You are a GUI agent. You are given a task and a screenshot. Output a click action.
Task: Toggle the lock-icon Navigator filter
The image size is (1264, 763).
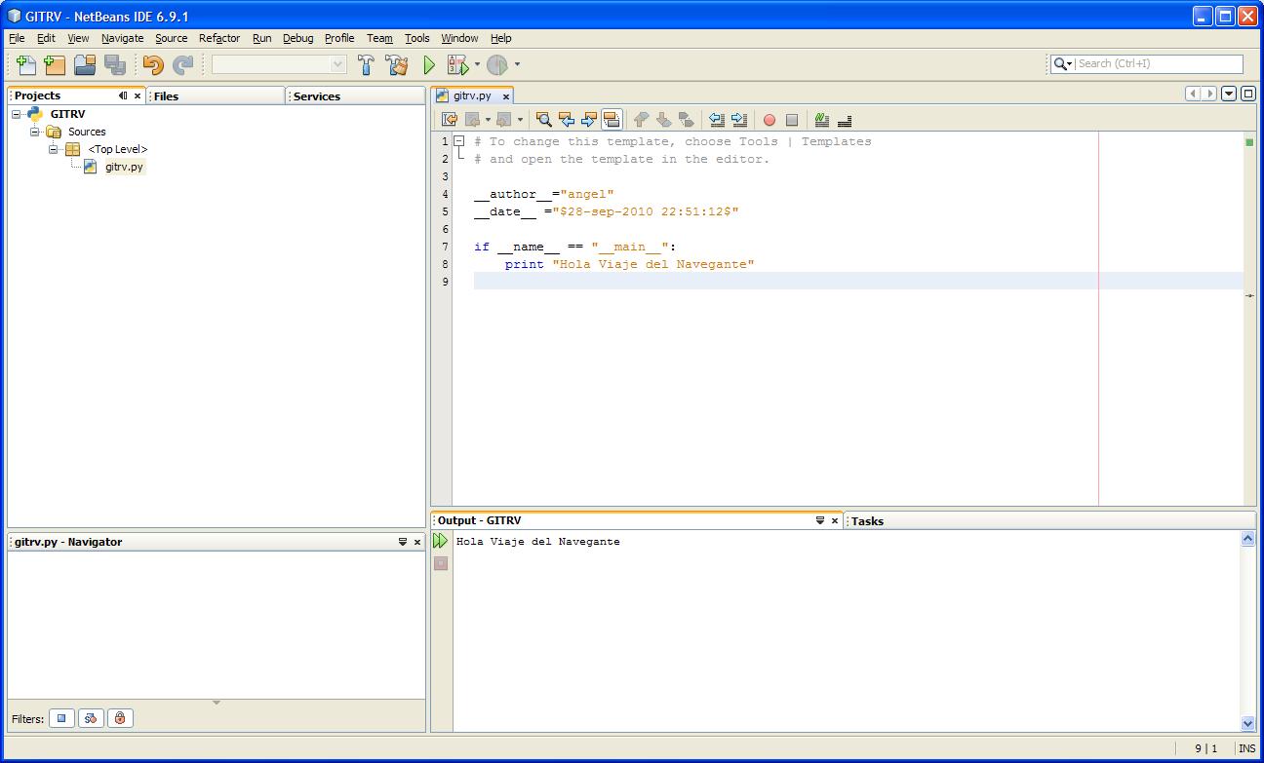pyautogui.click(x=120, y=718)
